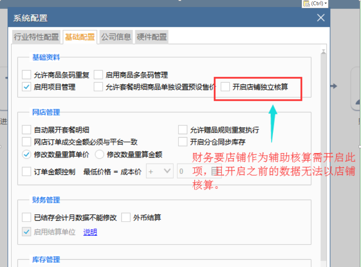Select the 基础配置 tab

pos(80,37)
